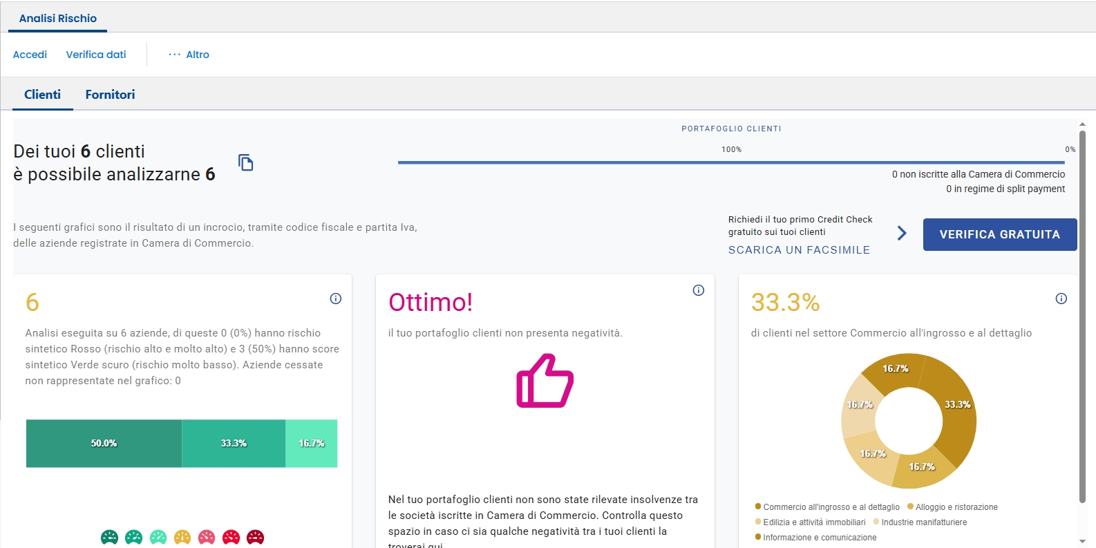Screen dimensions: 1096x548
Task: Select the Analisi Rischio tab
Action: point(58,19)
